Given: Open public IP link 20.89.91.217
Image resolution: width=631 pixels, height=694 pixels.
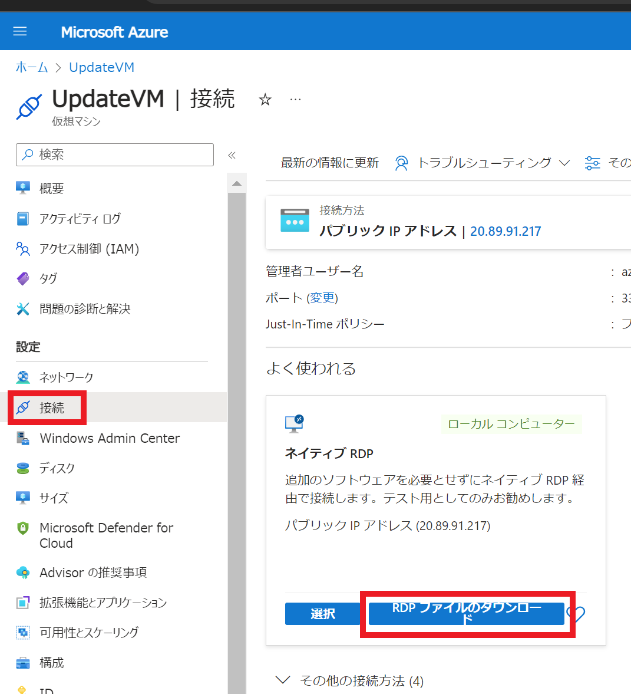Looking at the screenshot, I should click(506, 231).
